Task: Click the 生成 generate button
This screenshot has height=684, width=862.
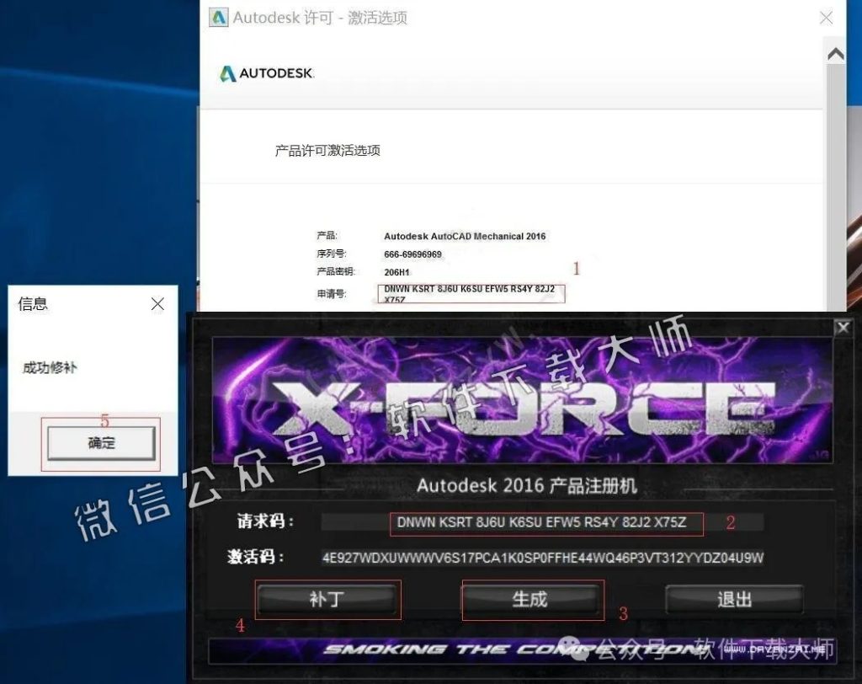Action: pos(532,600)
